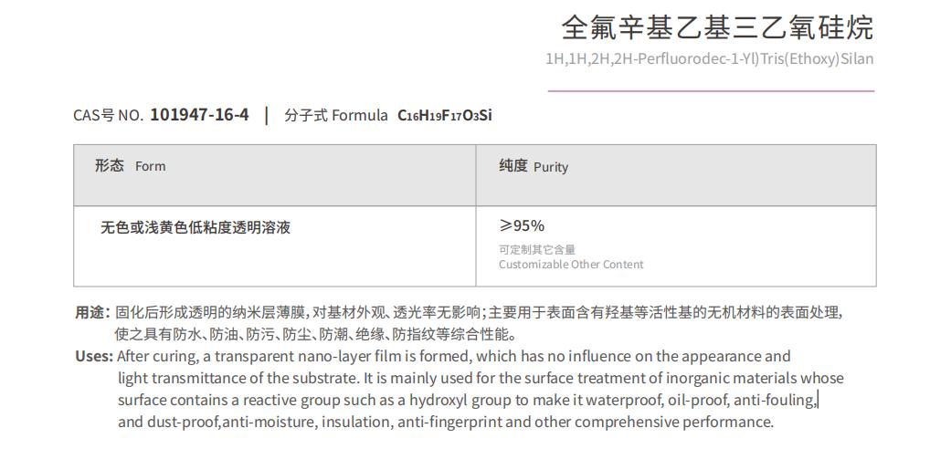This screenshot has height=449, width=930.
Task: Select the molecular formula C16H19F17O3Si
Action: 445,116
